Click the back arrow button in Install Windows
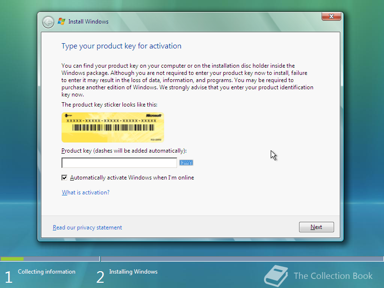384x288 pixels. [48, 22]
